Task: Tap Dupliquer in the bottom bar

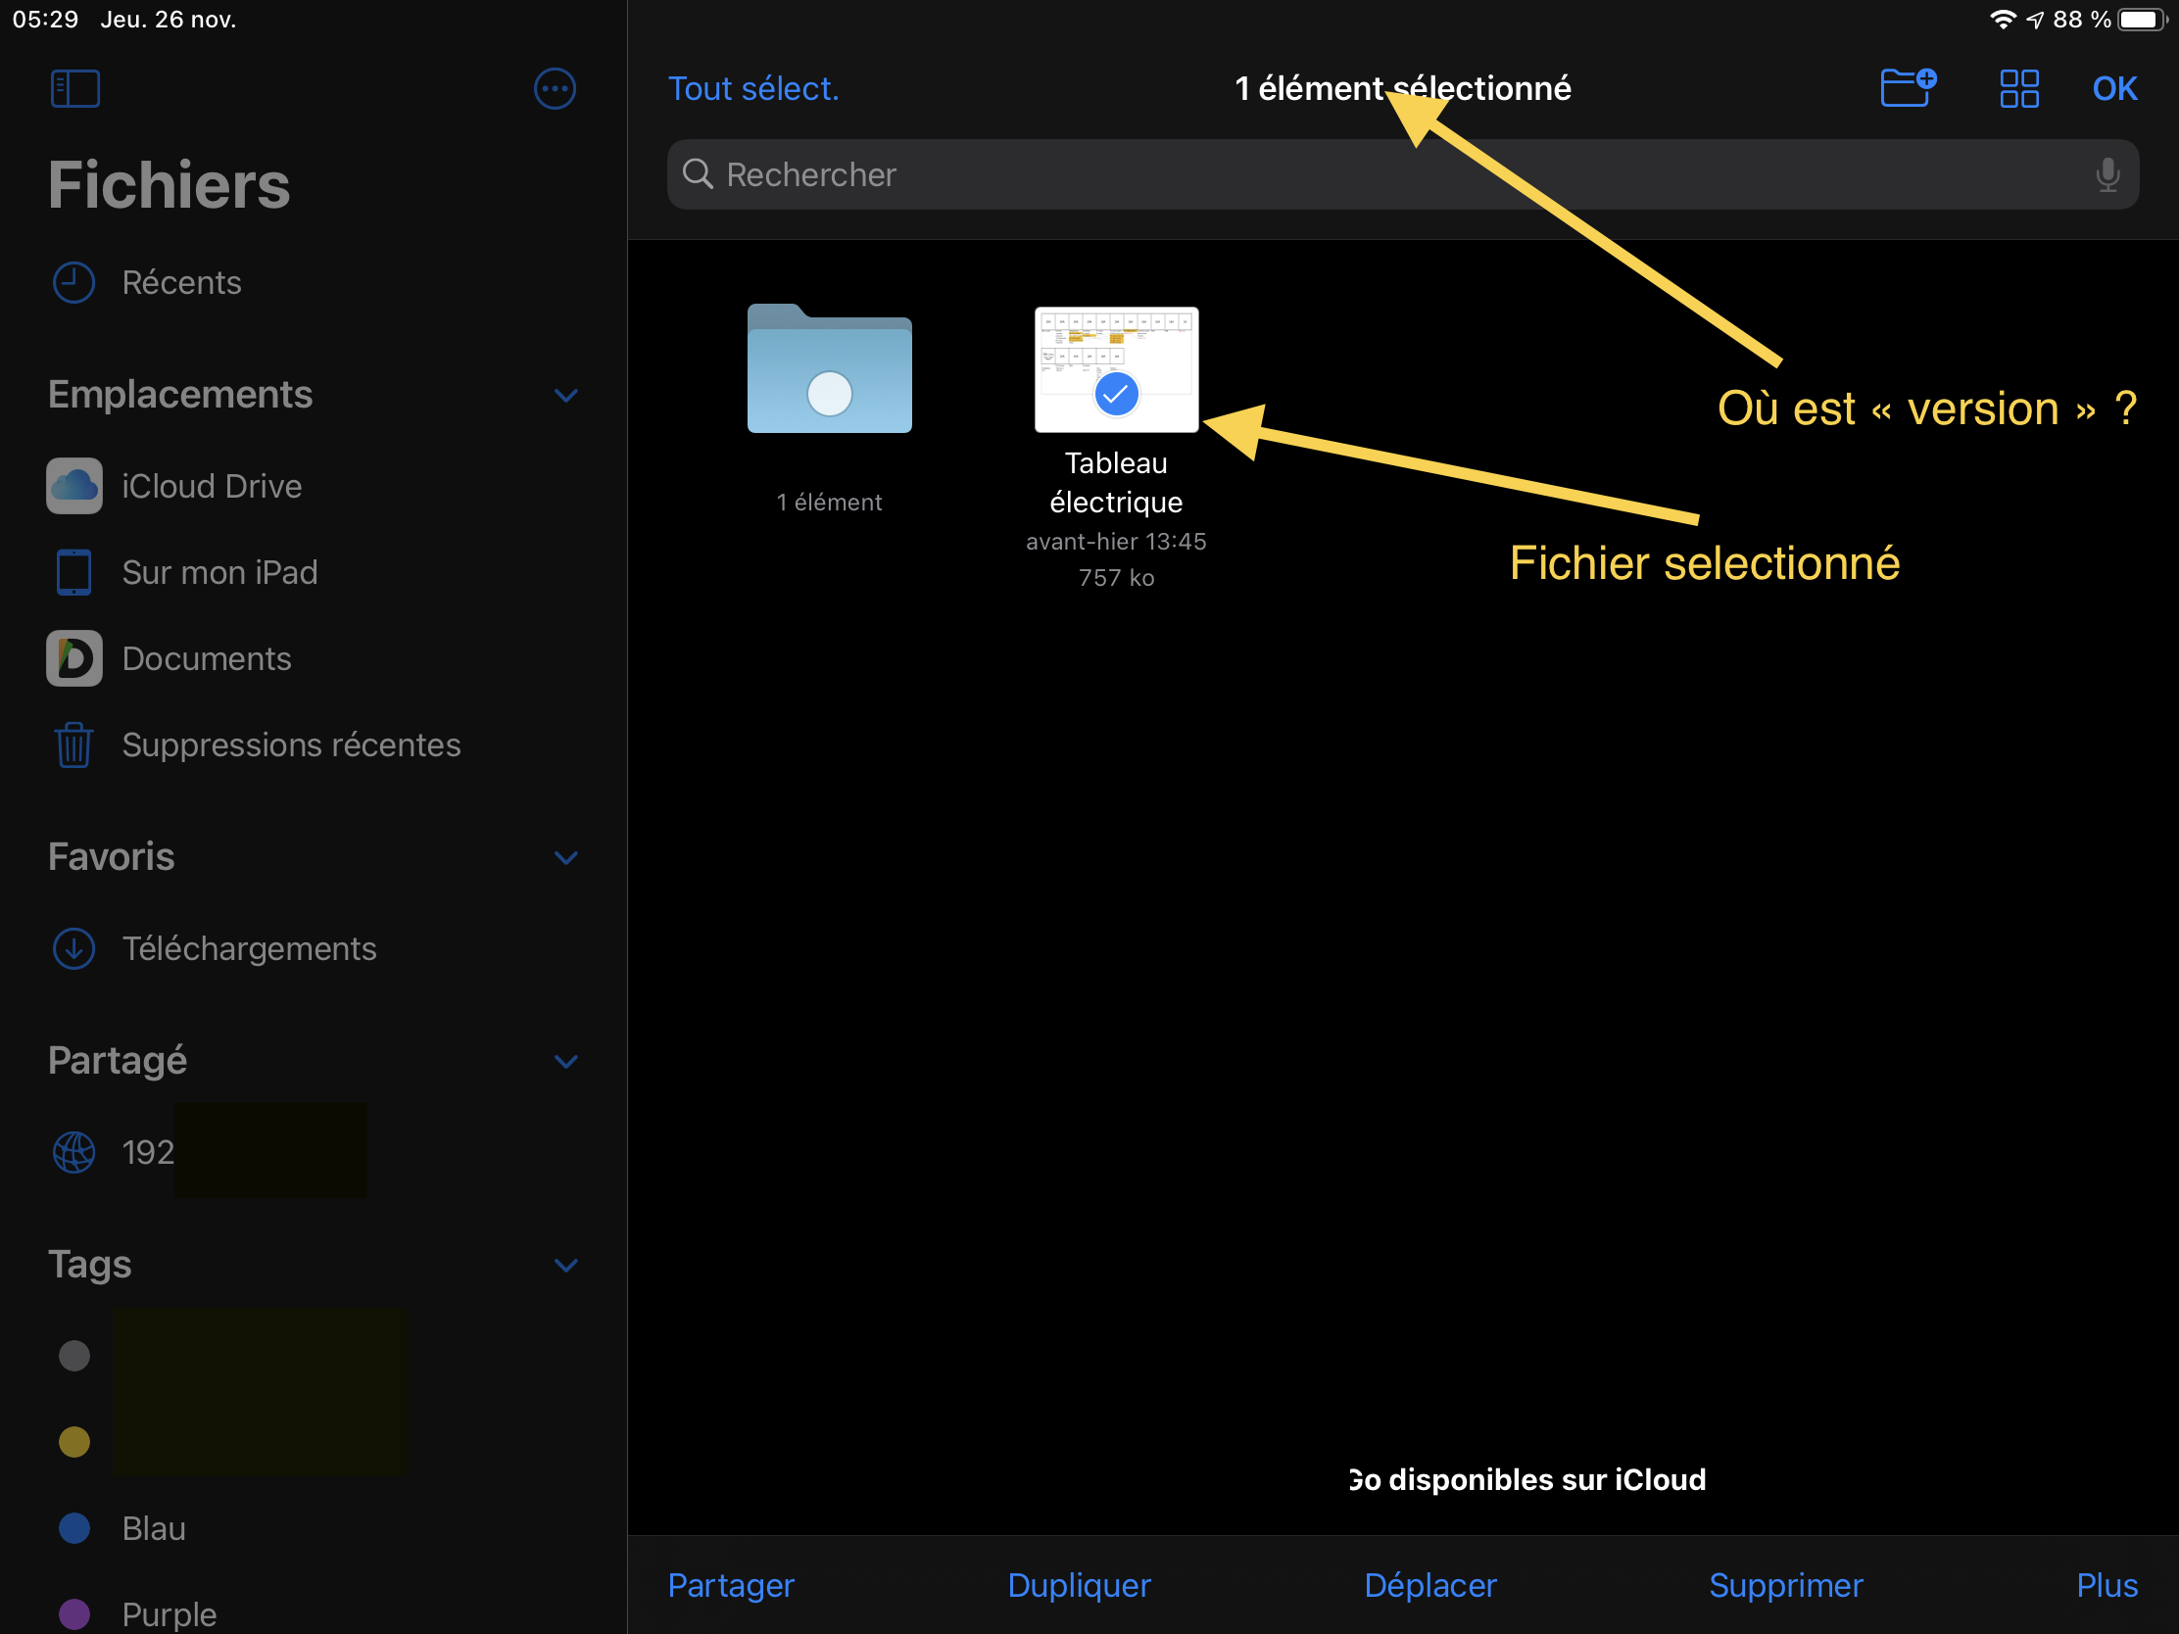Action: click(x=1079, y=1585)
